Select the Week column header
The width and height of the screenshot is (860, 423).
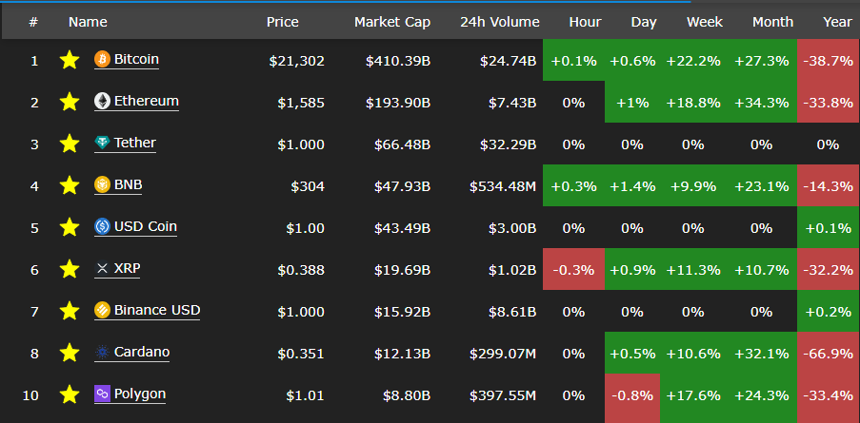705,22
